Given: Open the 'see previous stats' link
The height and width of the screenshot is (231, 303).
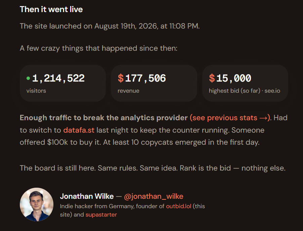Looking at the screenshot, I should pyautogui.click(x=230, y=118).
